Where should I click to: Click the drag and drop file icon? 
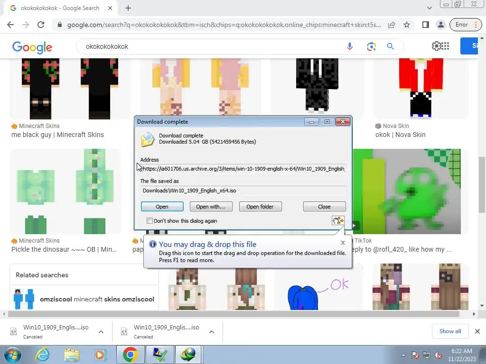(x=338, y=220)
